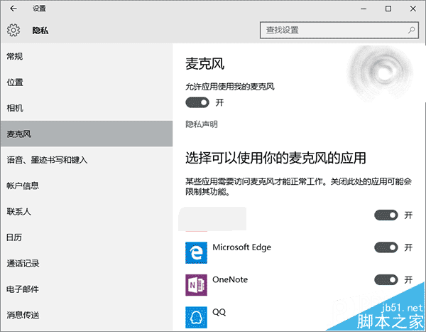Maximize the 设置 window
The width and height of the screenshot is (426, 332).
tap(388, 9)
